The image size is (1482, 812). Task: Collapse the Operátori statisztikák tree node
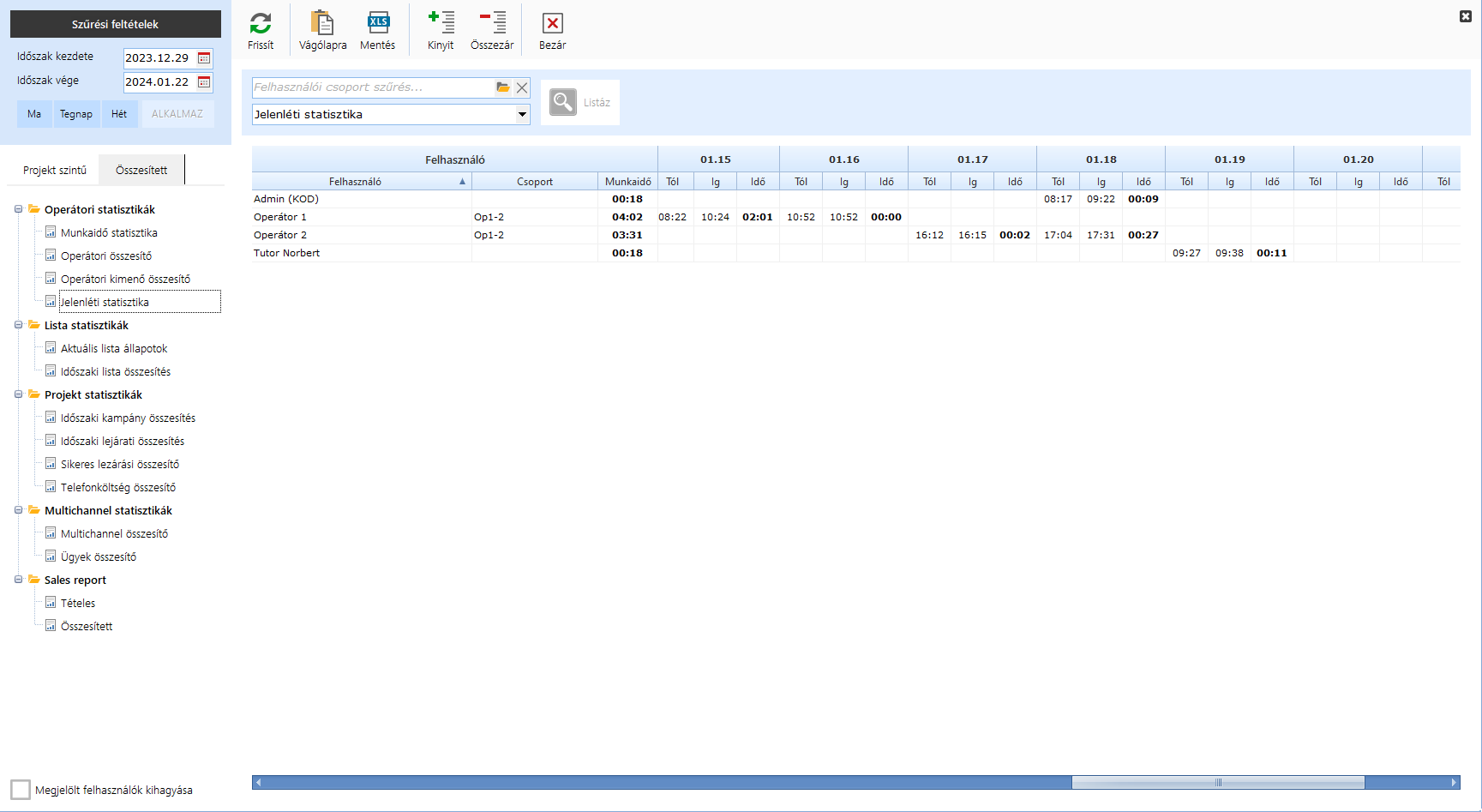[x=19, y=209]
